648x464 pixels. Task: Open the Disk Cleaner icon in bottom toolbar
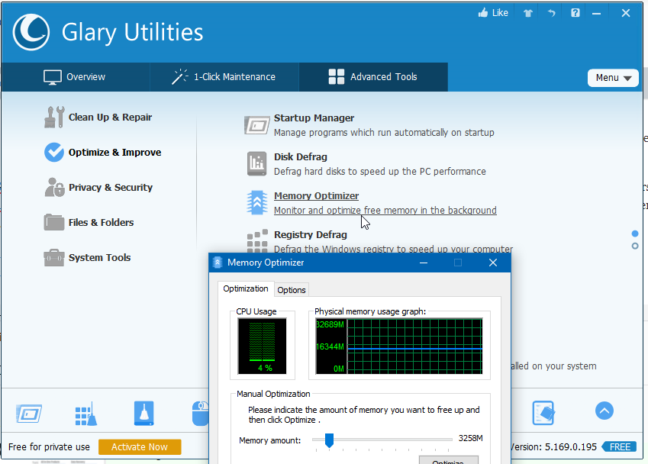coord(143,413)
